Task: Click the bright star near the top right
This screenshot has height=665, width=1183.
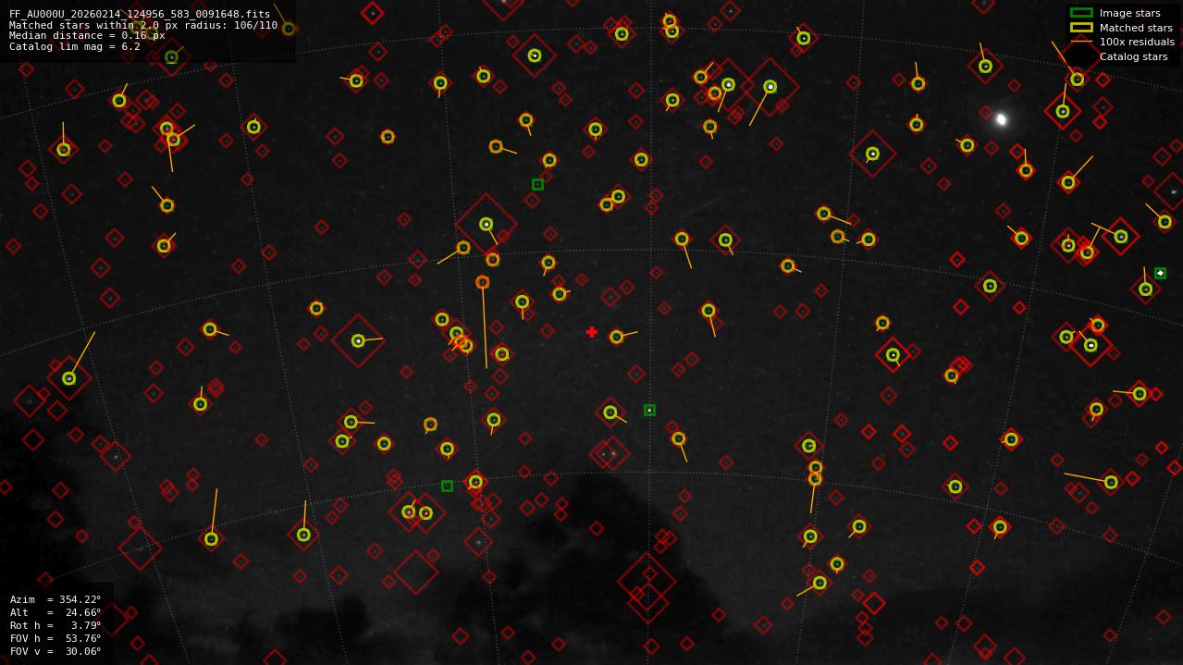Action: pyautogui.click(x=1002, y=117)
